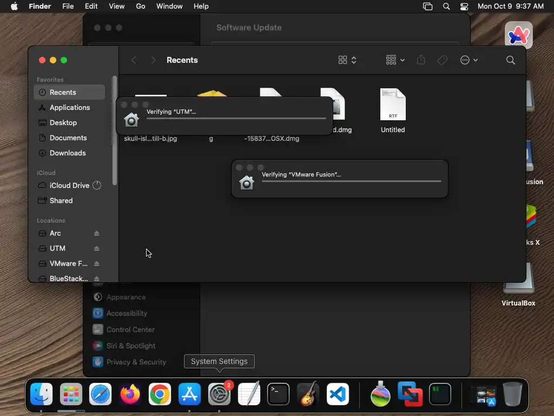Open the Group By dropdown in toolbar
Screen dimensions: 554x416
coord(395,60)
